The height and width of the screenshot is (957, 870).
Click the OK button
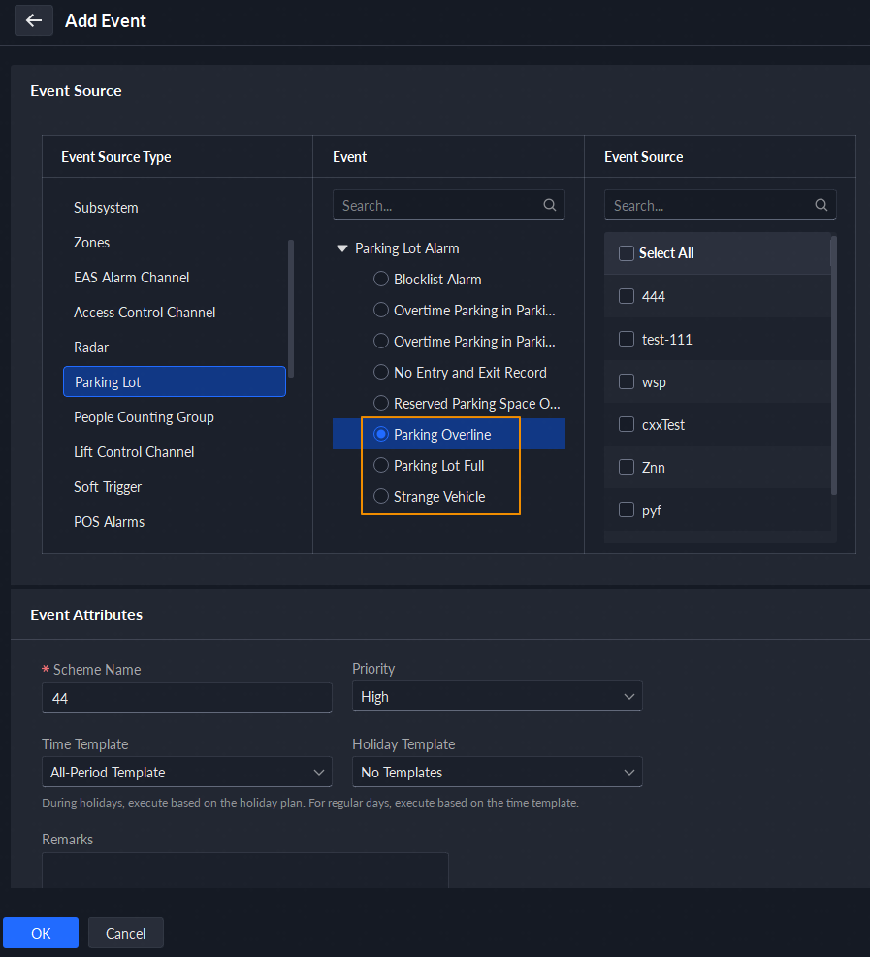[41, 933]
